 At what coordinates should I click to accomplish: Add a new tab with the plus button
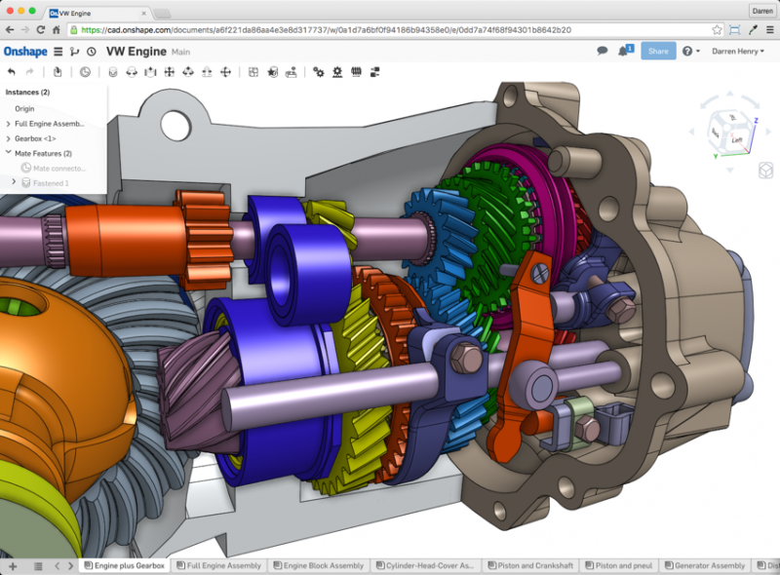pyautogui.click(x=13, y=565)
